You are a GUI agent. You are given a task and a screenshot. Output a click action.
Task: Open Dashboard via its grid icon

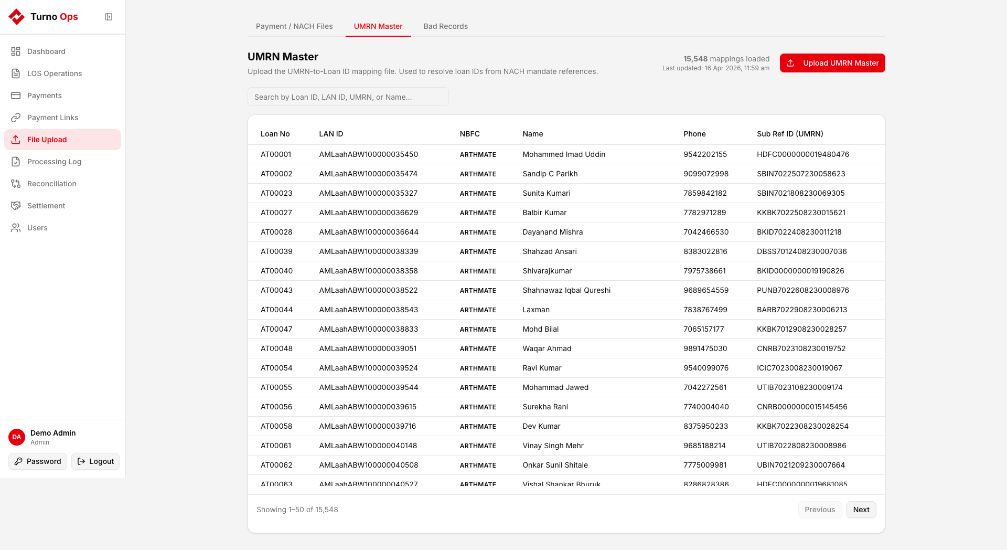(16, 51)
